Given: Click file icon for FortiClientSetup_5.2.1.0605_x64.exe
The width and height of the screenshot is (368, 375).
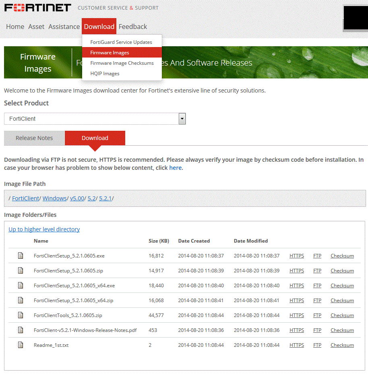Looking at the screenshot, I should pos(21,285).
